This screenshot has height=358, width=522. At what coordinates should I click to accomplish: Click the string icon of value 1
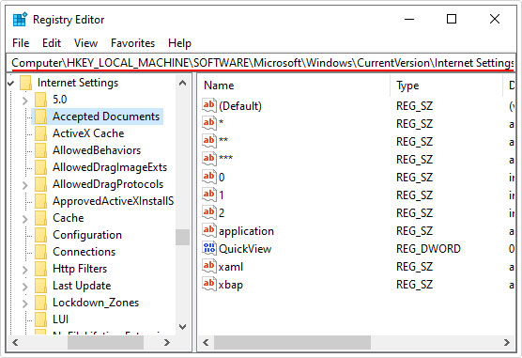(209, 195)
